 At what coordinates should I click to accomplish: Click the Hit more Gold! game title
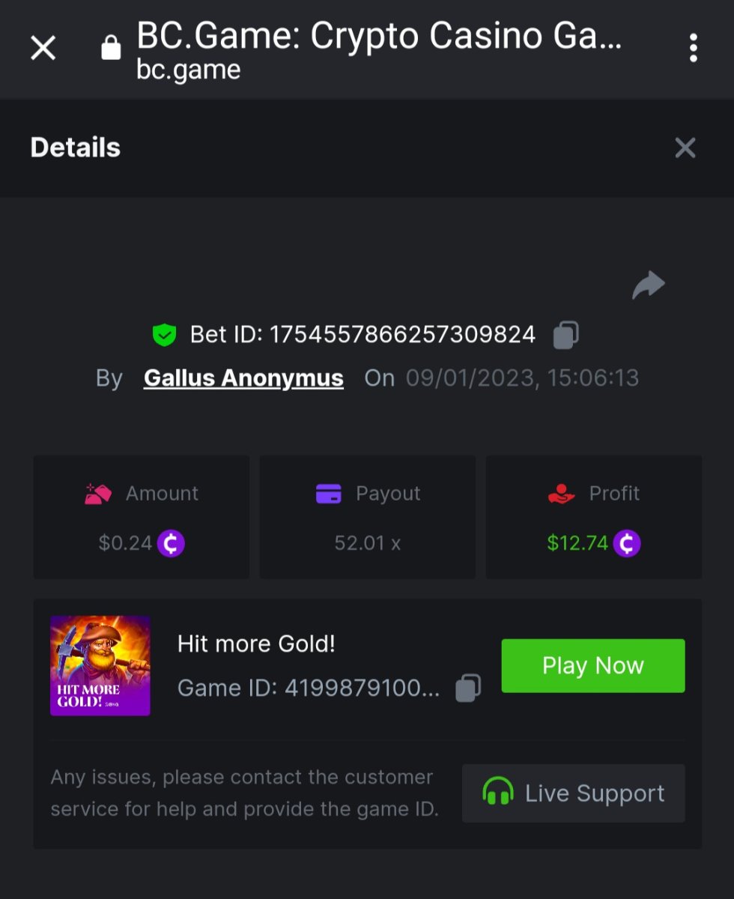256,644
